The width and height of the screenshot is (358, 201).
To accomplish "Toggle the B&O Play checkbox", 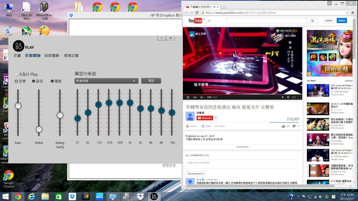I will [x=16, y=74].
